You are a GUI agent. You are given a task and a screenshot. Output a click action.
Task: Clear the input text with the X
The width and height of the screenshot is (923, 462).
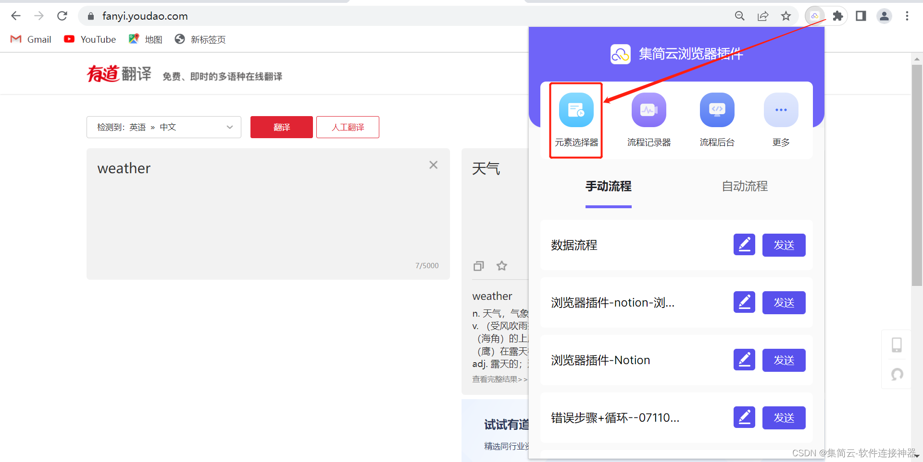tap(433, 165)
